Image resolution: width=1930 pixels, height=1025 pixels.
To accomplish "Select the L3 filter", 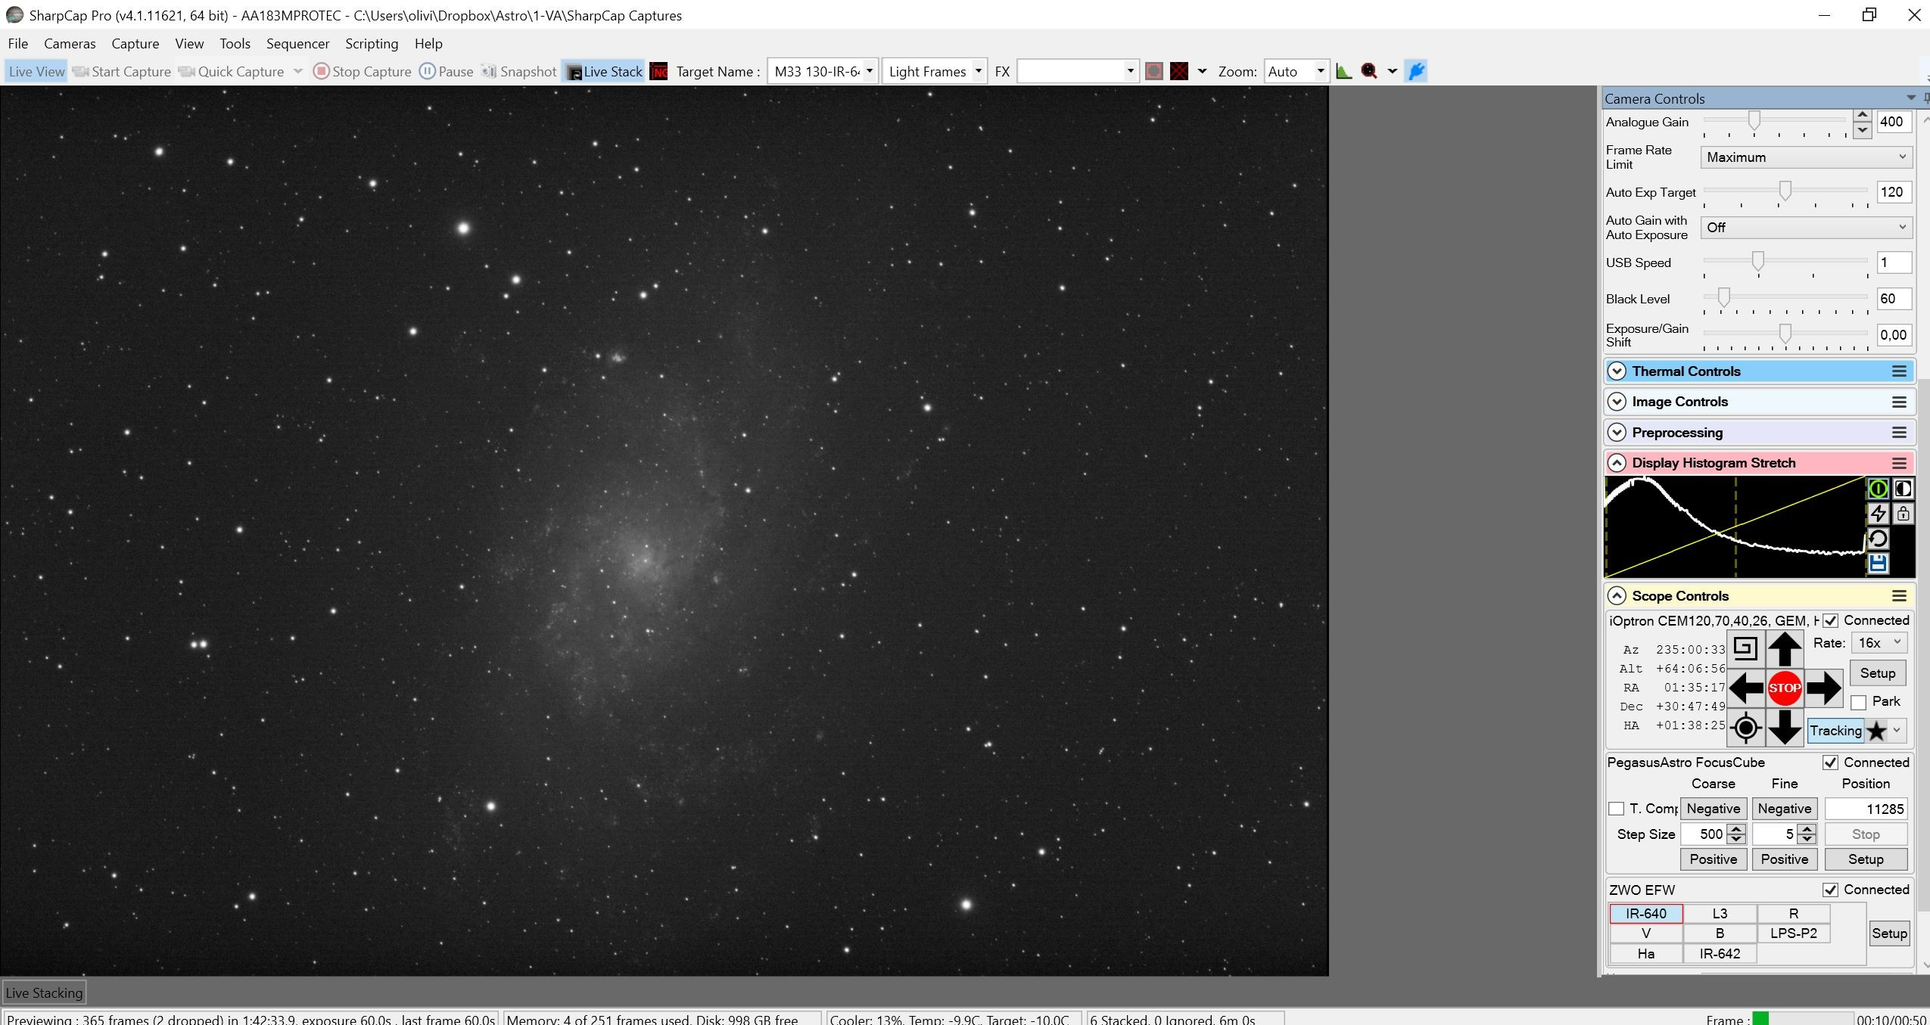I will point(1720,914).
